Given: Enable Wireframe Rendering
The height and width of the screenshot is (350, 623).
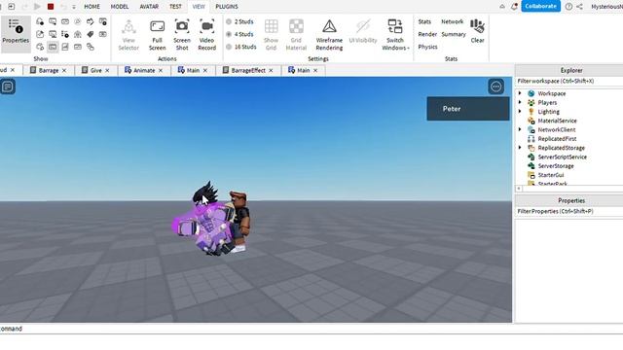Looking at the screenshot, I should pos(329,35).
